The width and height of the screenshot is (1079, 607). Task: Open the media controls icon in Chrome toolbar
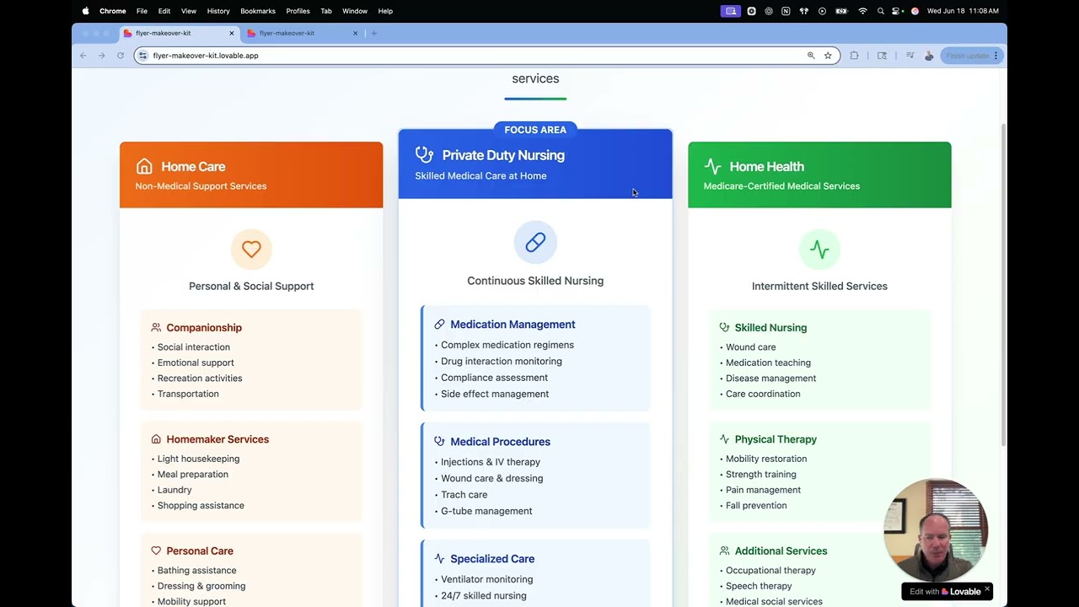tap(910, 56)
